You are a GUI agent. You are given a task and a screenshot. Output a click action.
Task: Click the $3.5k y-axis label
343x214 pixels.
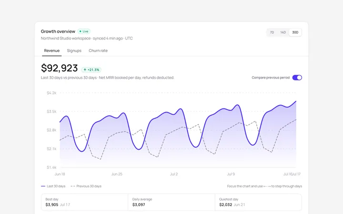point(51,112)
